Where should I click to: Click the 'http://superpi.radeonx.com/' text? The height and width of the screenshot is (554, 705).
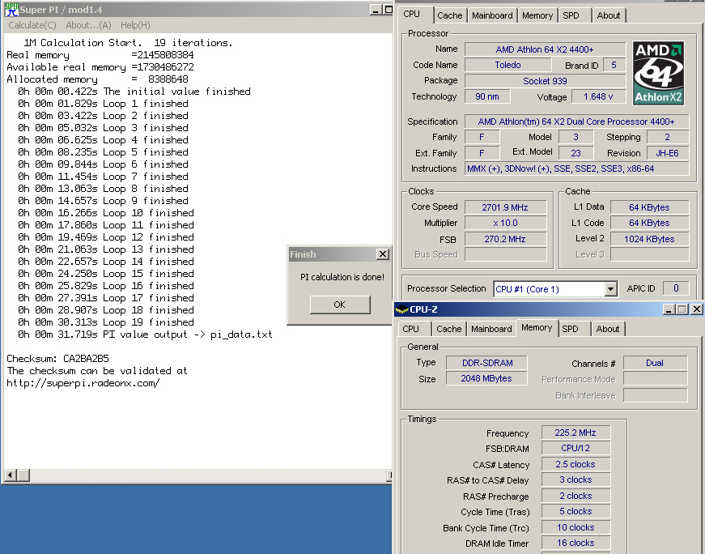(83, 383)
